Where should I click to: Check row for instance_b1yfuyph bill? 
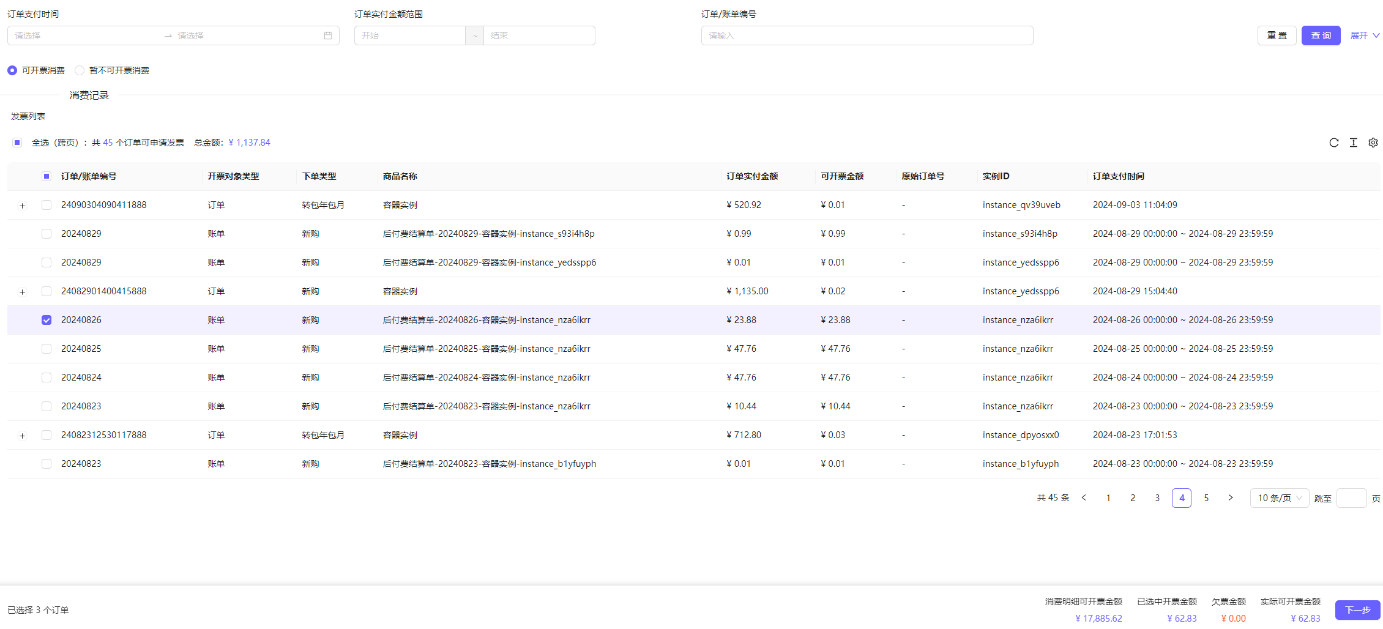tap(47, 464)
